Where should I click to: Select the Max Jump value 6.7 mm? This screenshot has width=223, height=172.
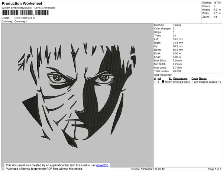[x=177, y=67]
